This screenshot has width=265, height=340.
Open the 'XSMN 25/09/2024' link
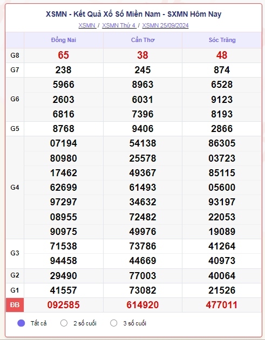point(165,25)
